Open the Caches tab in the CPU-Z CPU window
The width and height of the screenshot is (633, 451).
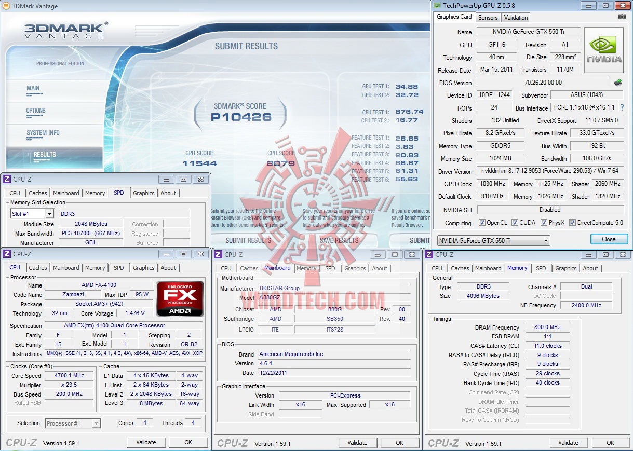click(38, 268)
